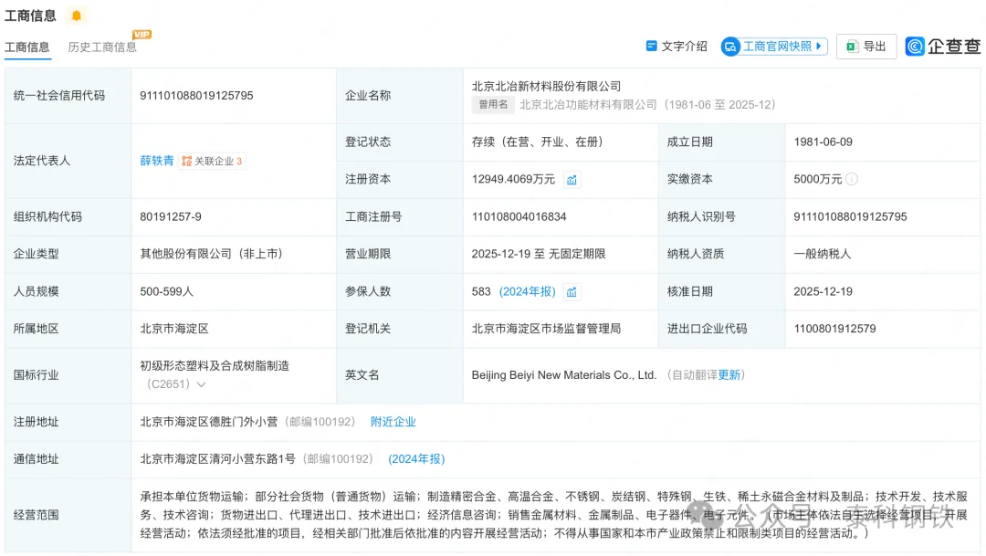Select former name 北京北冶功能材料有限公司

tap(588, 105)
